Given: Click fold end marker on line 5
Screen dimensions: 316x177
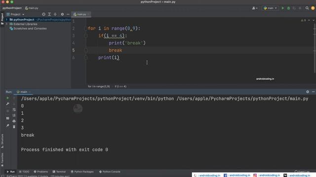Looking at the screenshot, I should [x=85, y=50].
